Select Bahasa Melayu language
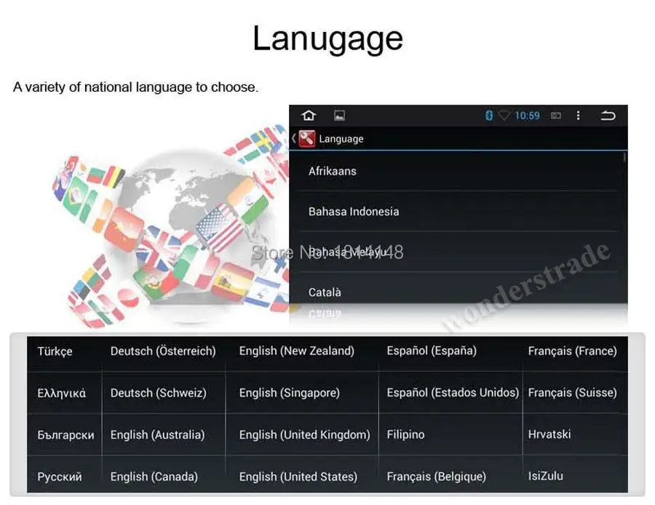Image resolution: width=655 pixels, height=505 pixels. 458,252
